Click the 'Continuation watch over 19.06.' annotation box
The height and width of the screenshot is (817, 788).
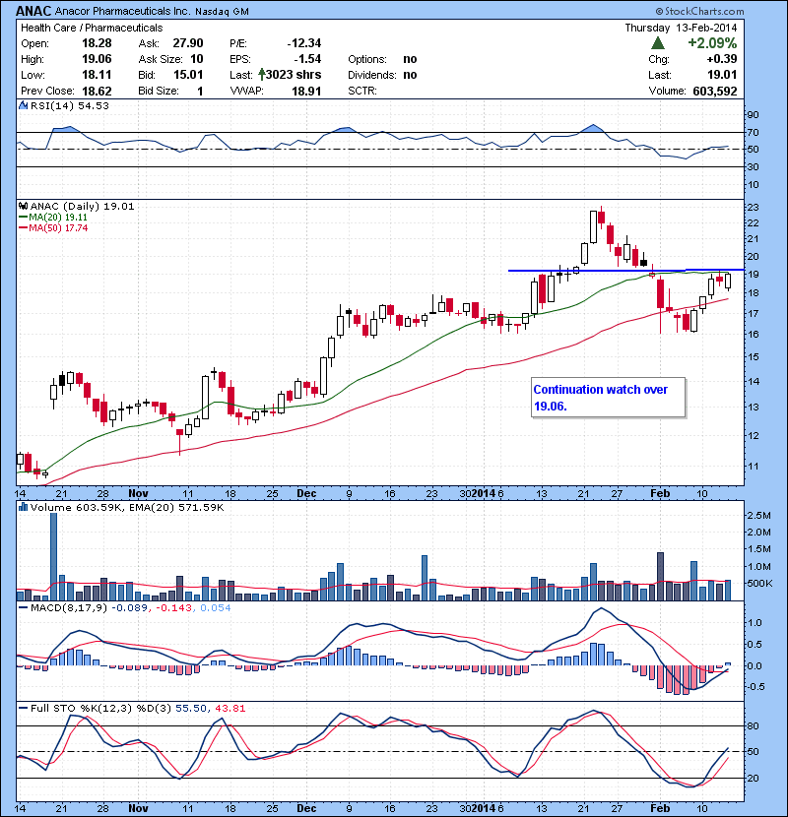(x=608, y=398)
